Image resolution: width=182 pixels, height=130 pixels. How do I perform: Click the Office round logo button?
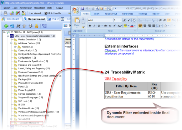coord(75,10)
